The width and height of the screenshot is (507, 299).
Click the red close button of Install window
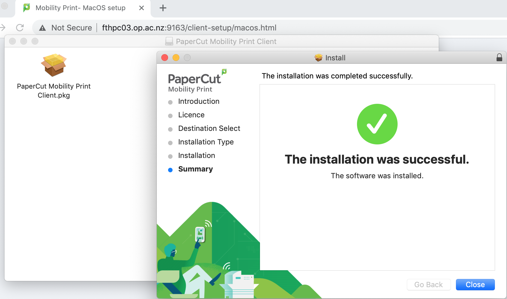(165, 58)
